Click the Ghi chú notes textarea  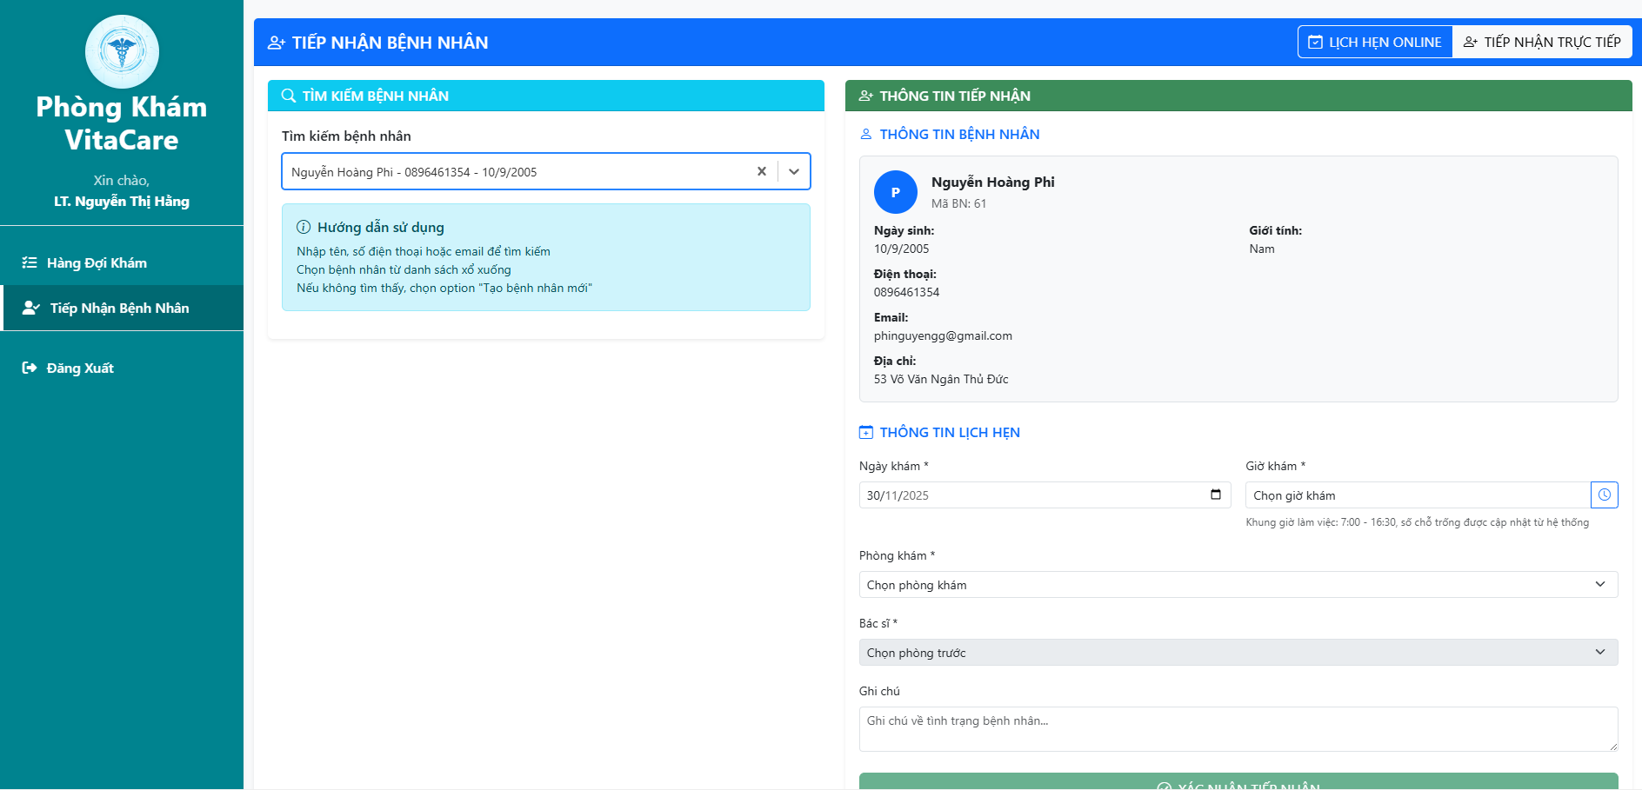1238,729
